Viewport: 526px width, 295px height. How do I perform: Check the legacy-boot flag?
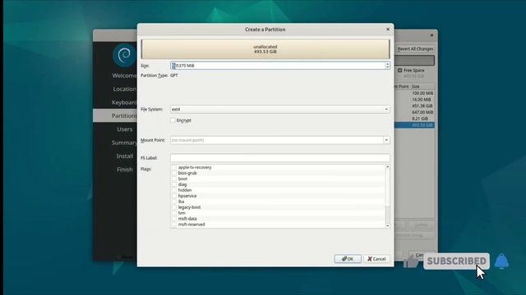click(x=173, y=207)
